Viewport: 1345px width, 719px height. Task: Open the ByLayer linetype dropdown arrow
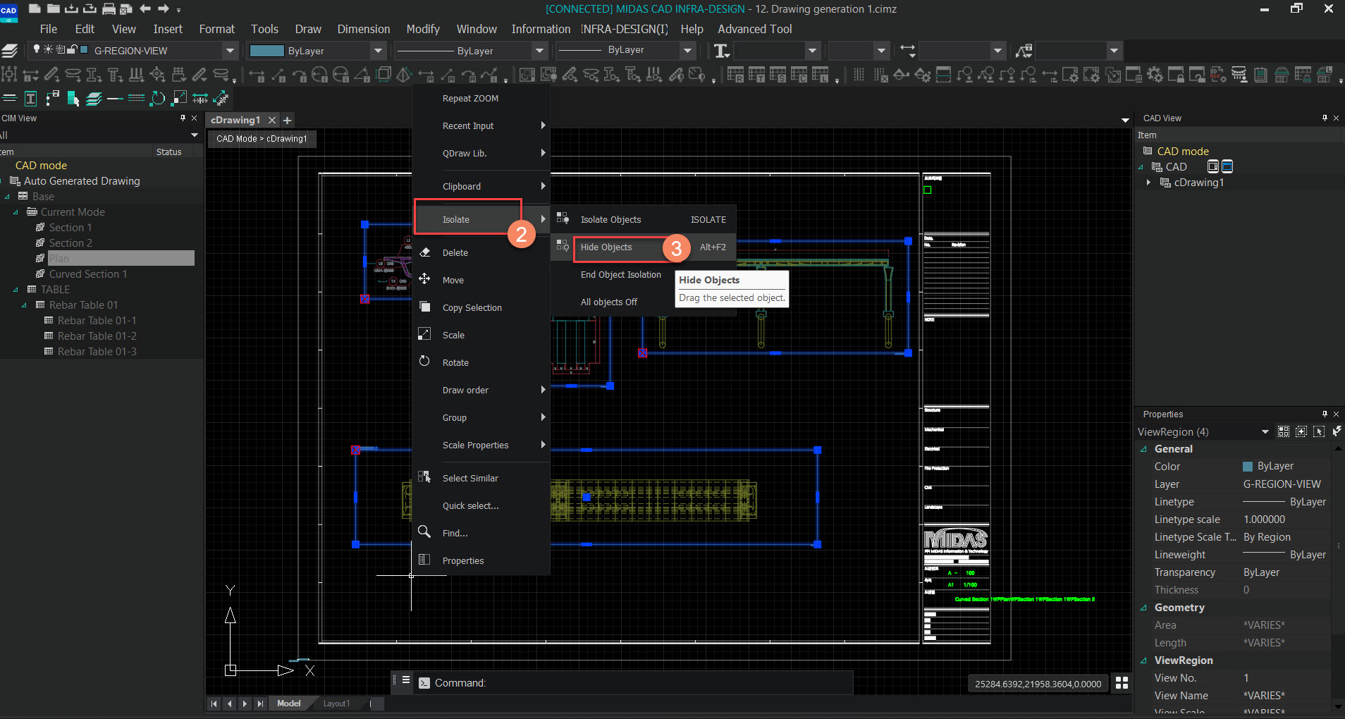coord(539,51)
